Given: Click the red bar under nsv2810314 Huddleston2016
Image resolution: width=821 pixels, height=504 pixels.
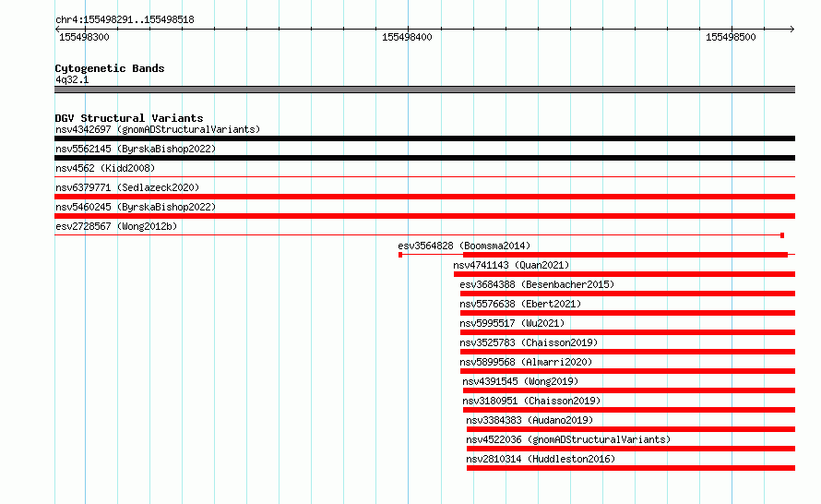Looking at the screenshot, I should [x=631, y=468].
